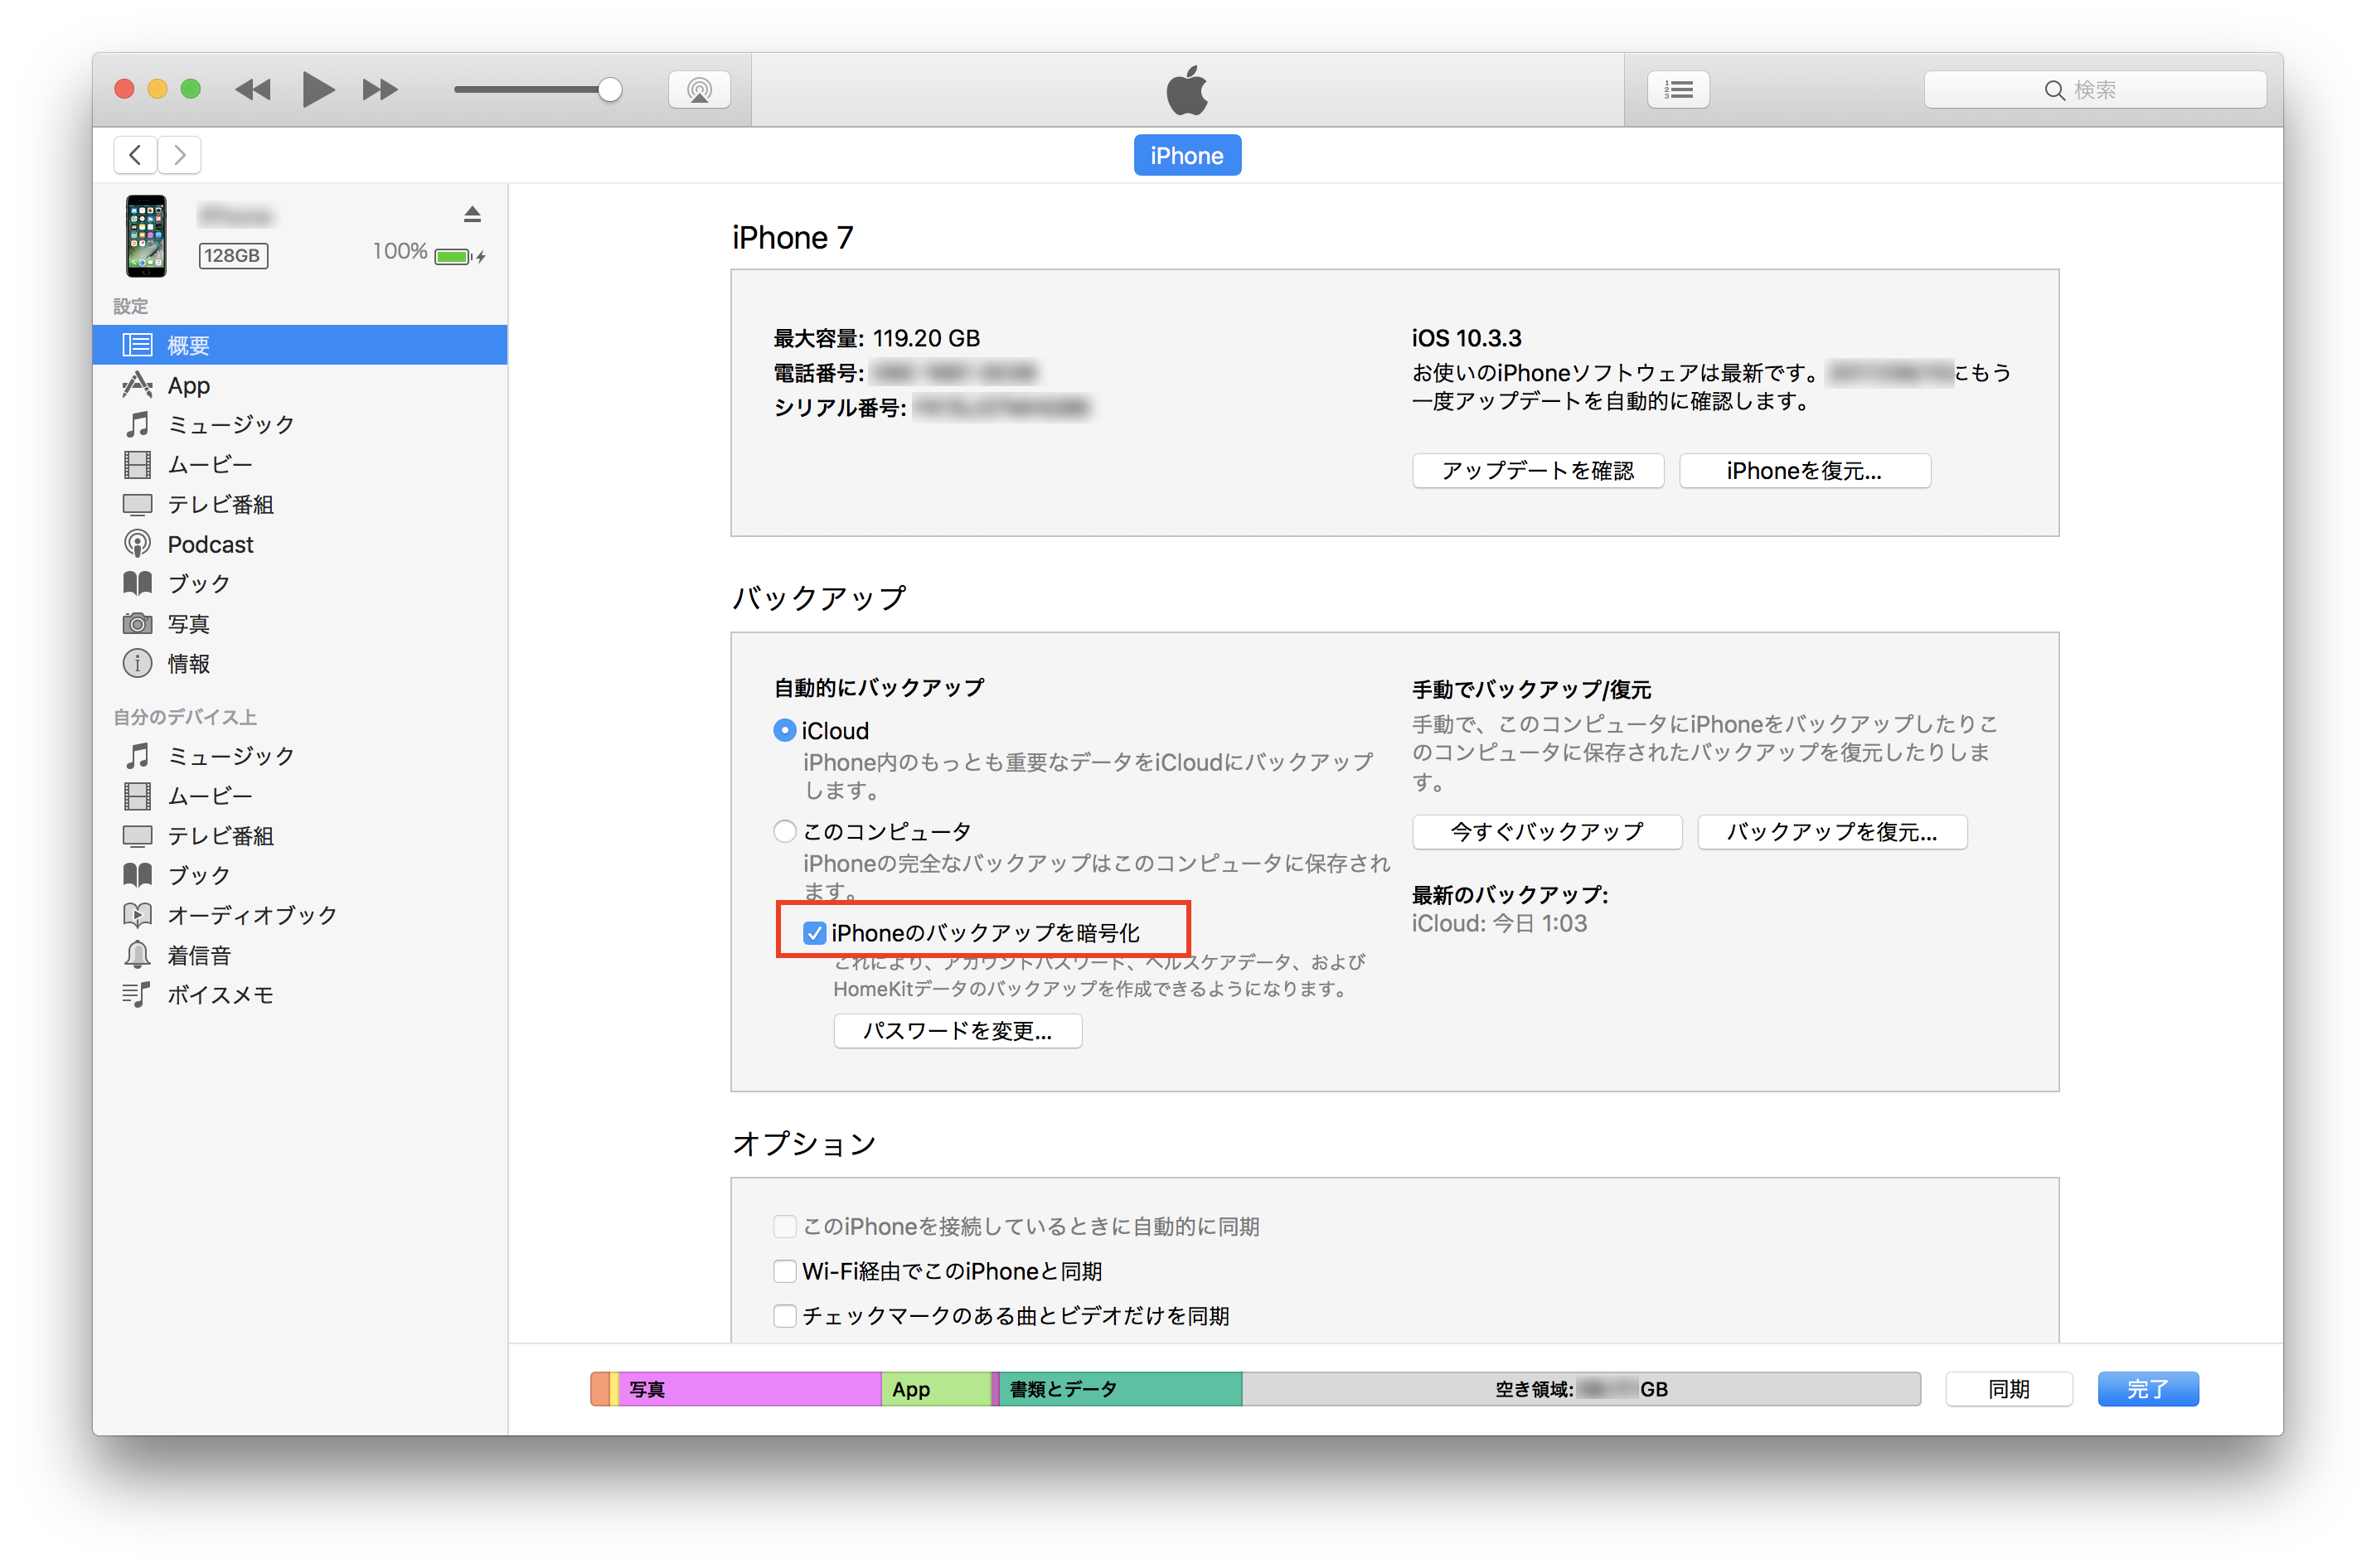Expand the 概要 settings section

click(298, 345)
